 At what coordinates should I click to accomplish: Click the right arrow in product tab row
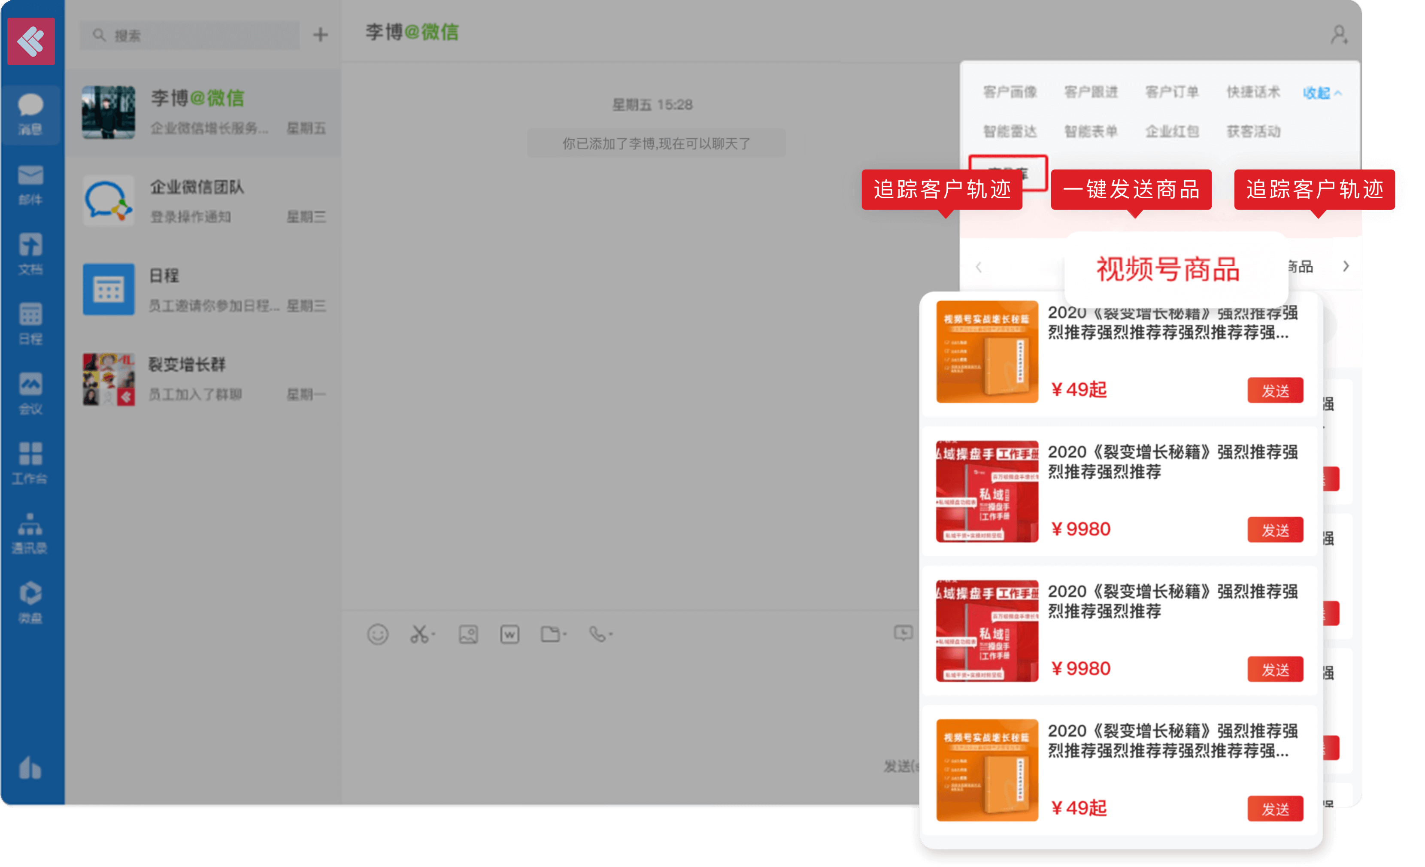(x=1346, y=266)
